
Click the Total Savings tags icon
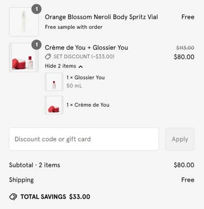13,197
